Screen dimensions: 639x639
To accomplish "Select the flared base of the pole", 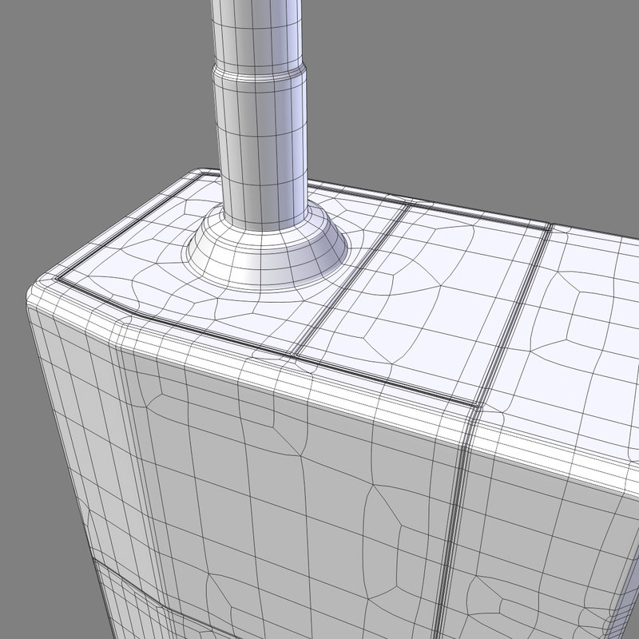I will click(268, 249).
